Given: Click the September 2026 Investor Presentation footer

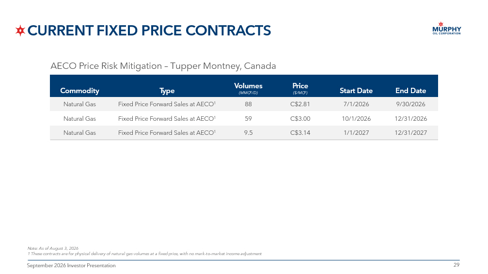Looking at the screenshot, I should click(71, 265).
